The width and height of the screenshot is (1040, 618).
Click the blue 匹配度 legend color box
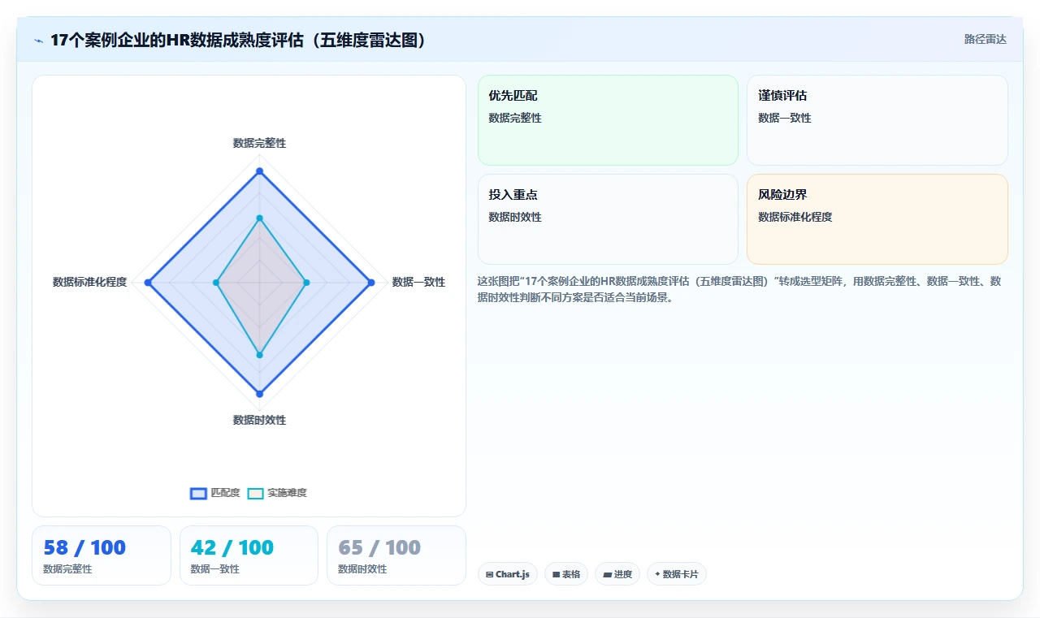(x=199, y=493)
